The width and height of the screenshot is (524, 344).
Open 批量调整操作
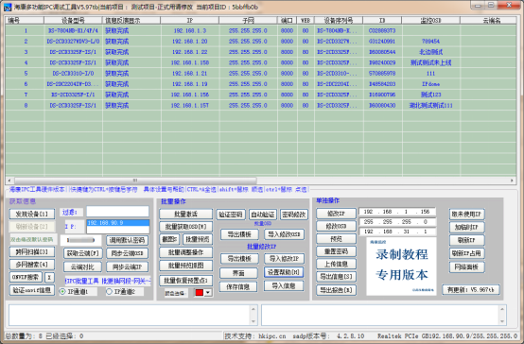pyautogui.click(x=185, y=252)
